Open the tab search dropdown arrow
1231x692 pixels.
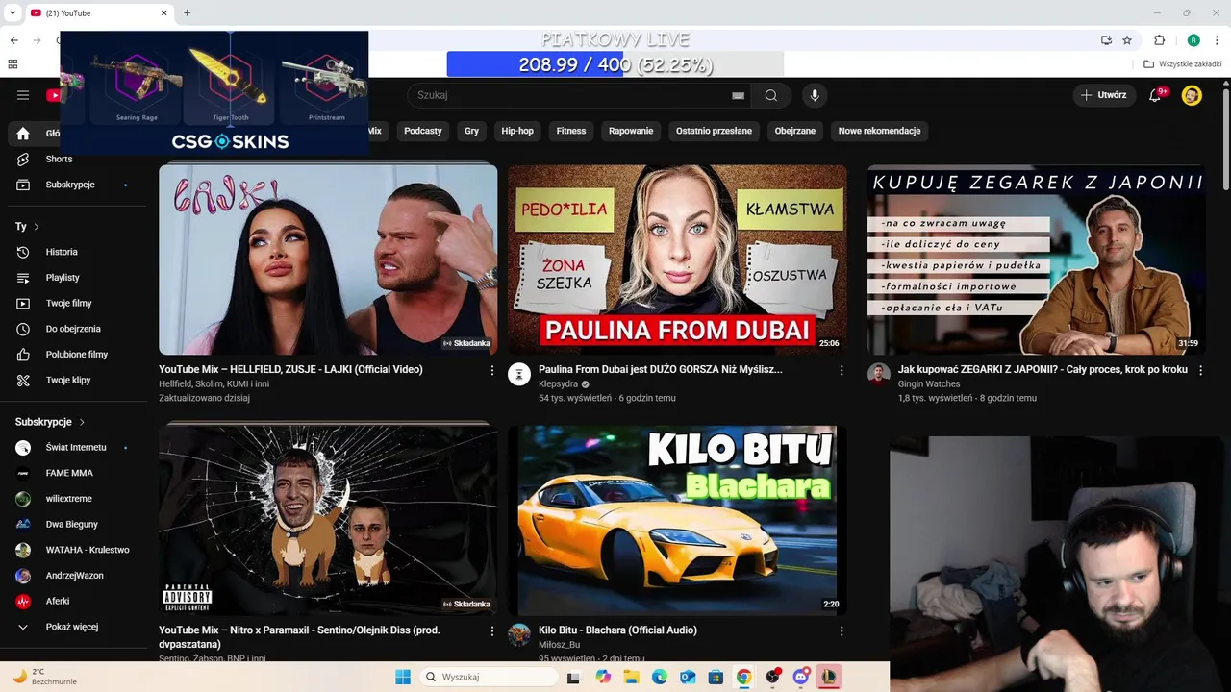13,12
